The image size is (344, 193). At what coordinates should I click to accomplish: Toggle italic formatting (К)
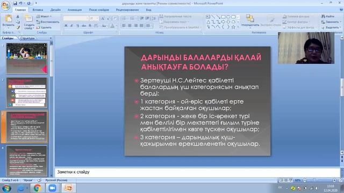(x=71, y=26)
